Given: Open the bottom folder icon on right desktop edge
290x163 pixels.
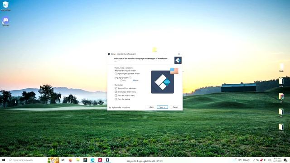Looking at the screenshot, I should (x=281, y=128).
